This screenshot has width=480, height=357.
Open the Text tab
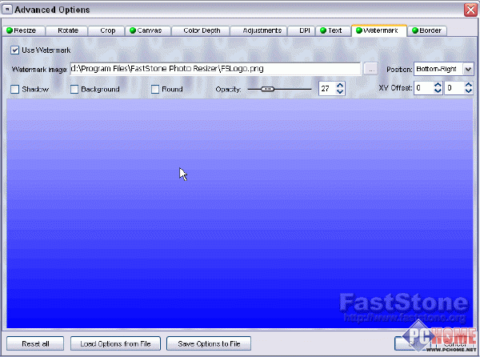coord(334,30)
